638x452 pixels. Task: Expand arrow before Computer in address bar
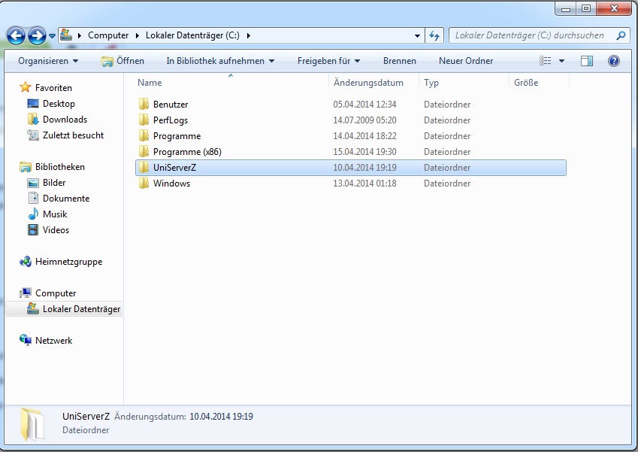80,35
